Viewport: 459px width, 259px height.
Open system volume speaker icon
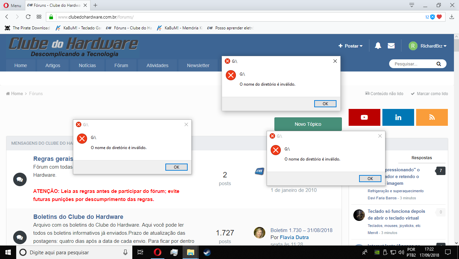click(x=401, y=252)
